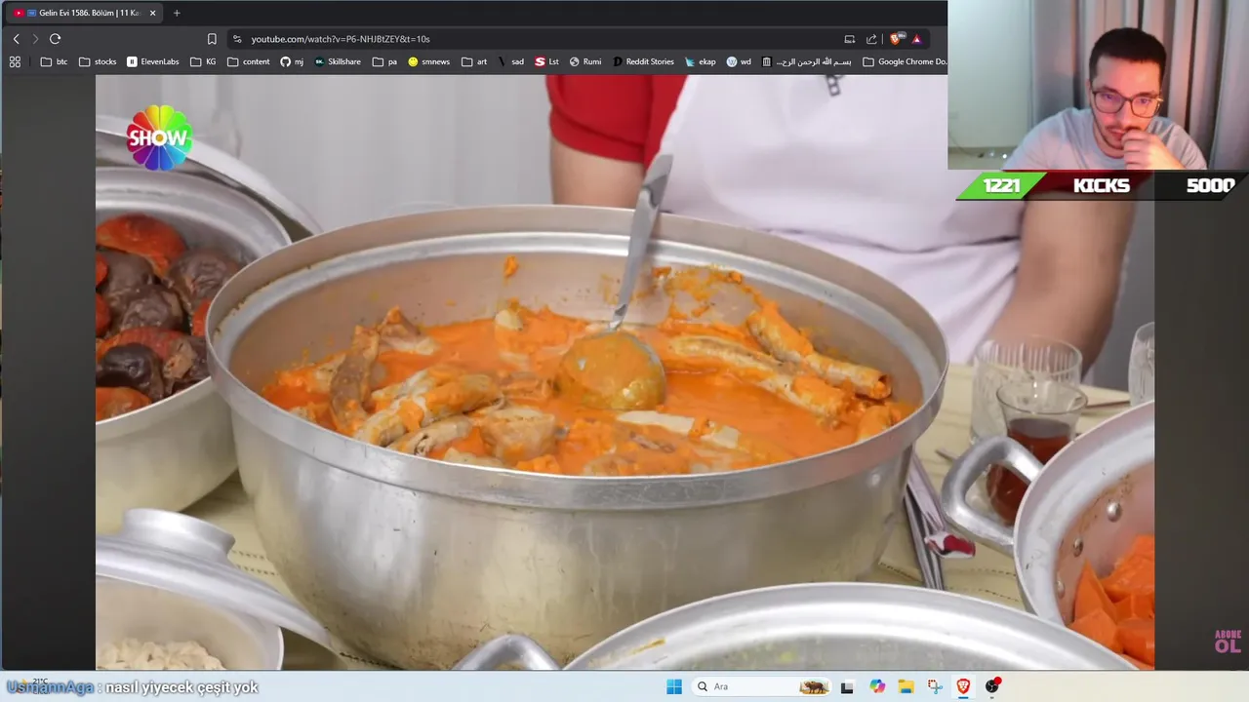The image size is (1249, 702).
Task: Open the Brave Shields lion icon
Action: [x=897, y=39]
